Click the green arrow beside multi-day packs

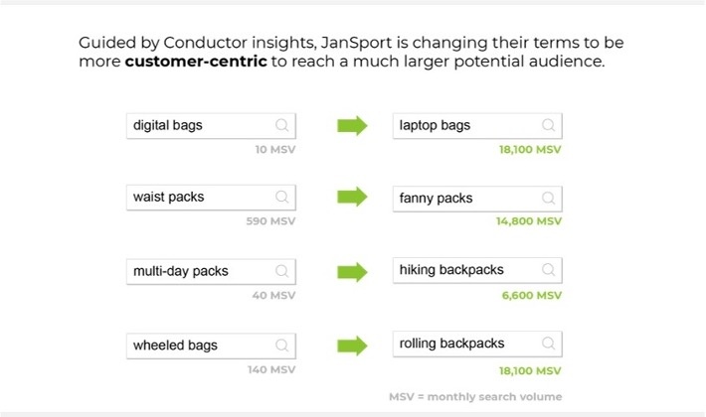352,271
